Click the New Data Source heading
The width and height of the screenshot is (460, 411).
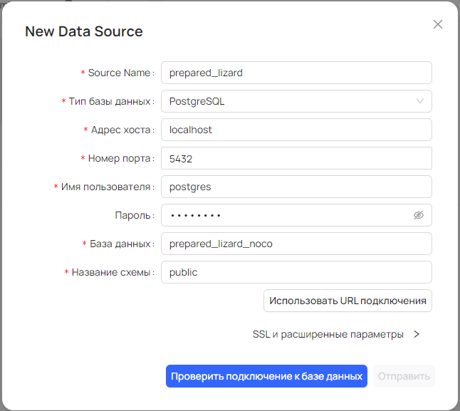(84, 31)
